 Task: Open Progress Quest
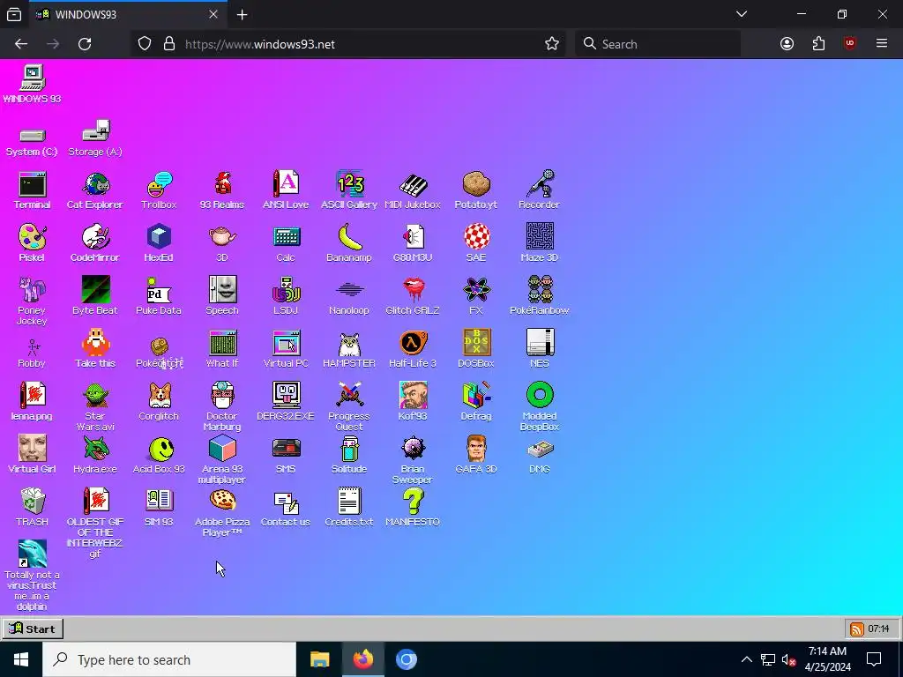click(349, 407)
